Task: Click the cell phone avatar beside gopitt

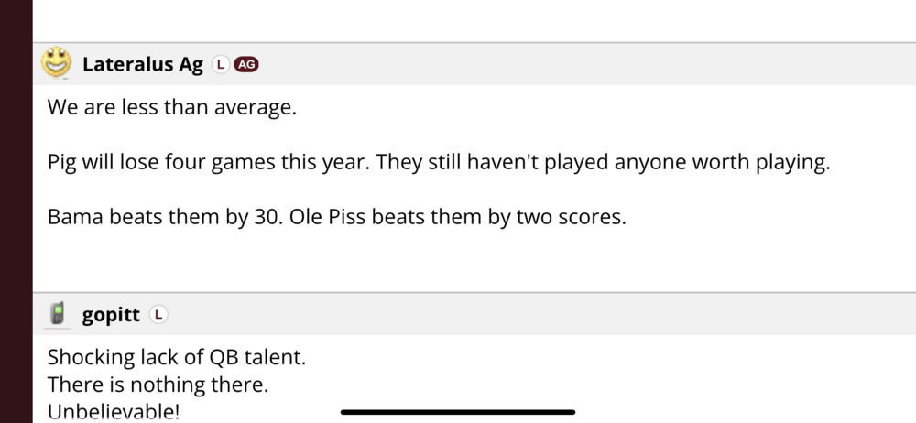Action: pyautogui.click(x=58, y=315)
